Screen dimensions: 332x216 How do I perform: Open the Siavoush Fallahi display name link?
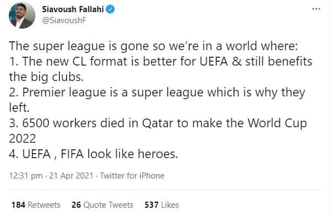tap(72, 9)
